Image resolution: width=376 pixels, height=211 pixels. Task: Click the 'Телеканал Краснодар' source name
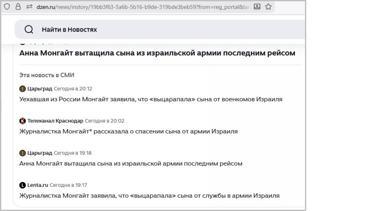point(55,121)
